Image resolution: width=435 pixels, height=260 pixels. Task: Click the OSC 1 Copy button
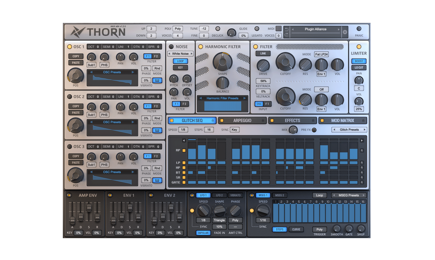click(x=76, y=56)
